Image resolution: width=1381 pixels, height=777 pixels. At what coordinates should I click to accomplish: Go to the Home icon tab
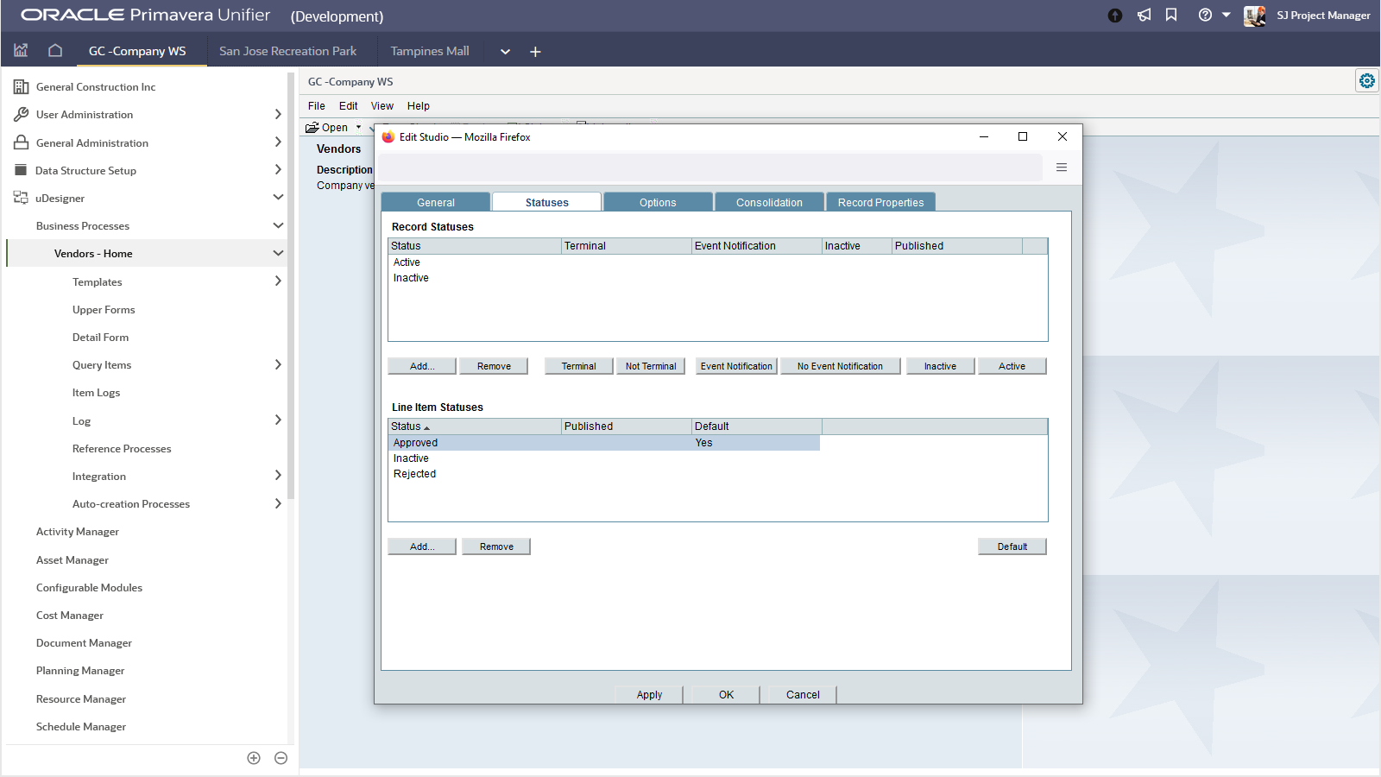click(x=55, y=51)
